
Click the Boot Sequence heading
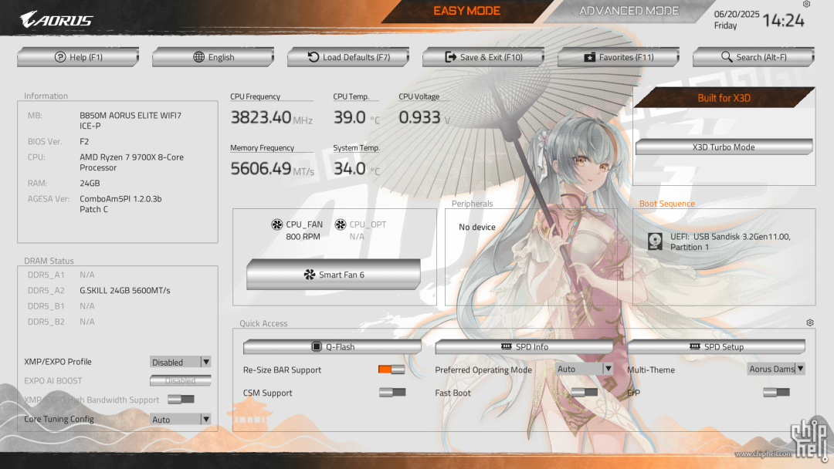pyautogui.click(x=667, y=204)
